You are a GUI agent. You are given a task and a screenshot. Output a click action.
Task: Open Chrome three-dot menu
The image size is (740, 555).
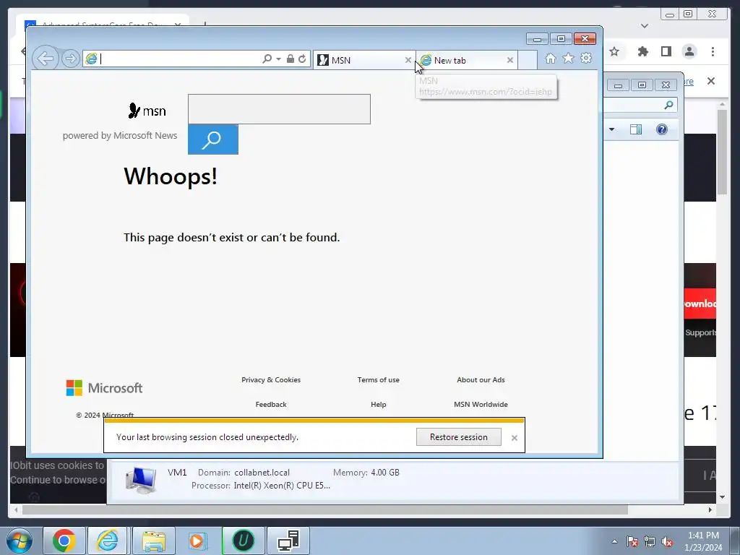(713, 51)
